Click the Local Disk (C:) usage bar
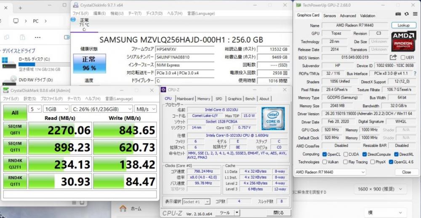 [x=44, y=64]
